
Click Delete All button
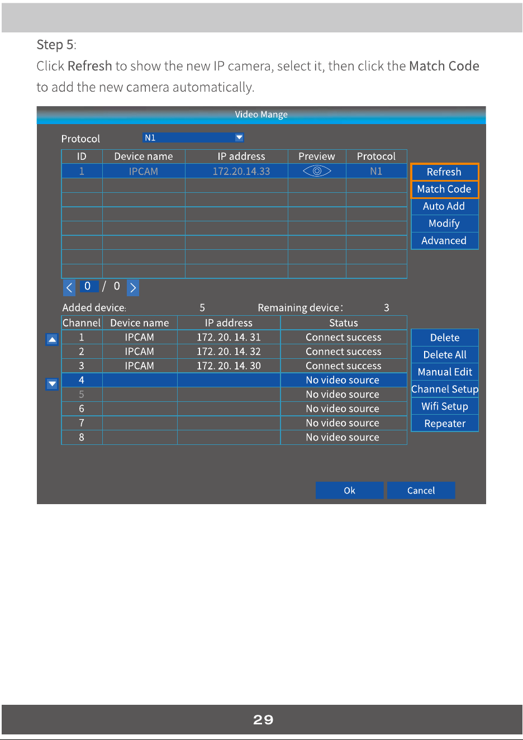pyautogui.click(x=445, y=355)
